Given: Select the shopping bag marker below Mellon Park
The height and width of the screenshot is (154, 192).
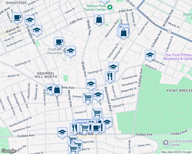Looking at the screenshot, I should [x=99, y=19].
